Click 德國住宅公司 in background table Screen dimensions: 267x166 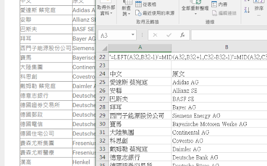click(37, 134)
